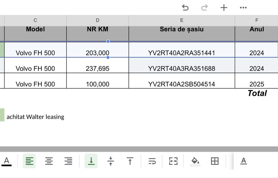Select column F header
The width and height of the screenshot is (278, 178).
(x=257, y=20)
